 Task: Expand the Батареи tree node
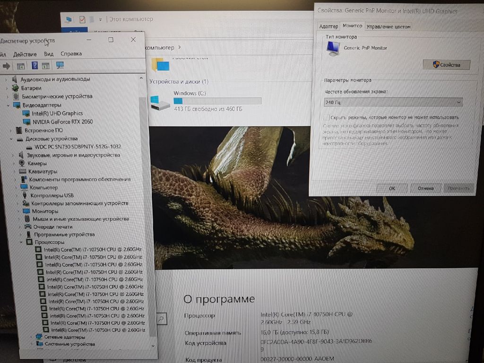tap(7, 88)
